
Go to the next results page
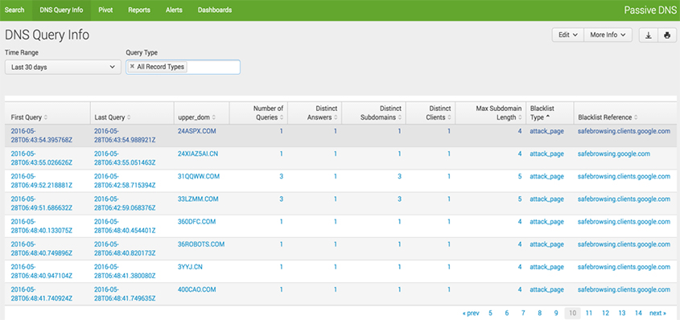click(x=657, y=313)
